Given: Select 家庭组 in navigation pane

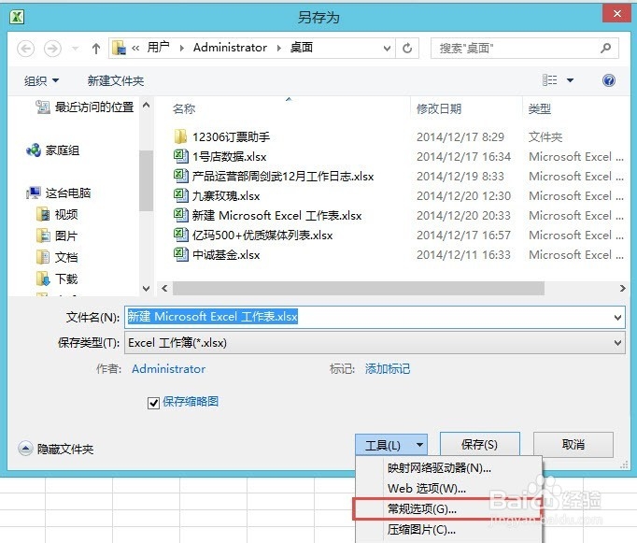Looking at the screenshot, I should [53, 150].
